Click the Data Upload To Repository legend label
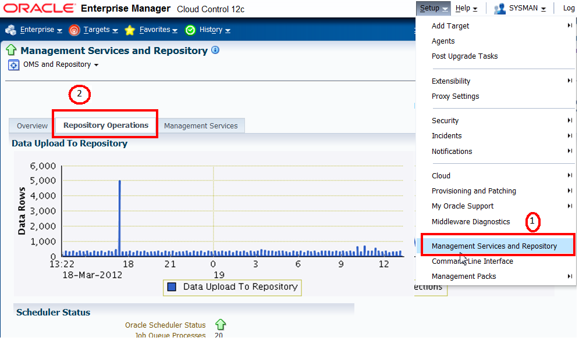Image resolution: width=579 pixels, height=341 pixels. (x=240, y=286)
